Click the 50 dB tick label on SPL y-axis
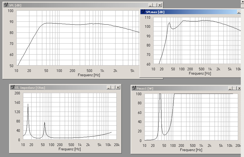 coord(11,66)
